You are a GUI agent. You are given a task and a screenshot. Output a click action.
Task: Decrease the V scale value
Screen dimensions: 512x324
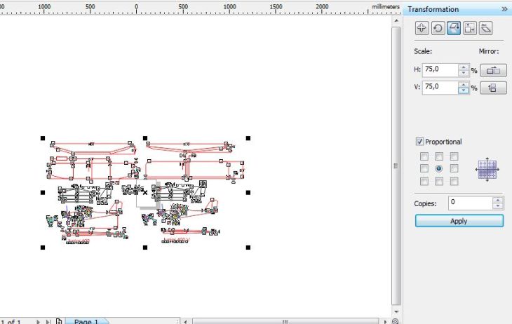click(464, 90)
